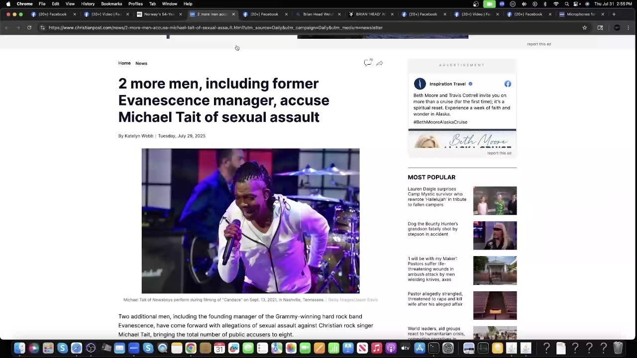The width and height of the screenshot is (637, 358).
Task: Switch to the Brian Head Welch tab
Action: (318, 14)
